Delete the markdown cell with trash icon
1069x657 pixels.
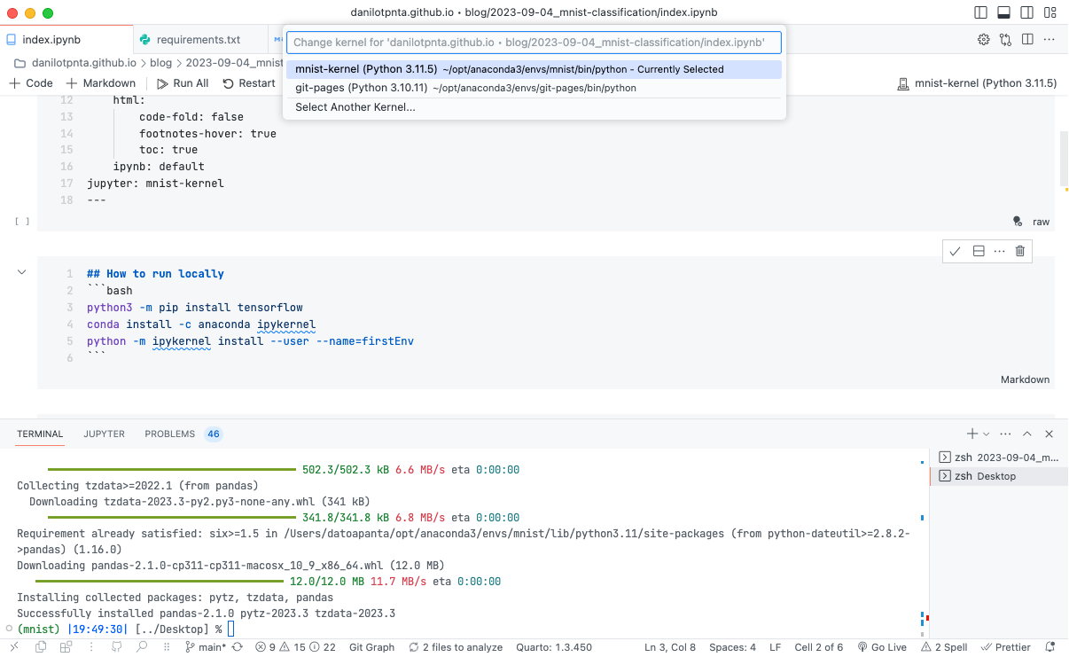point(1020,251)
